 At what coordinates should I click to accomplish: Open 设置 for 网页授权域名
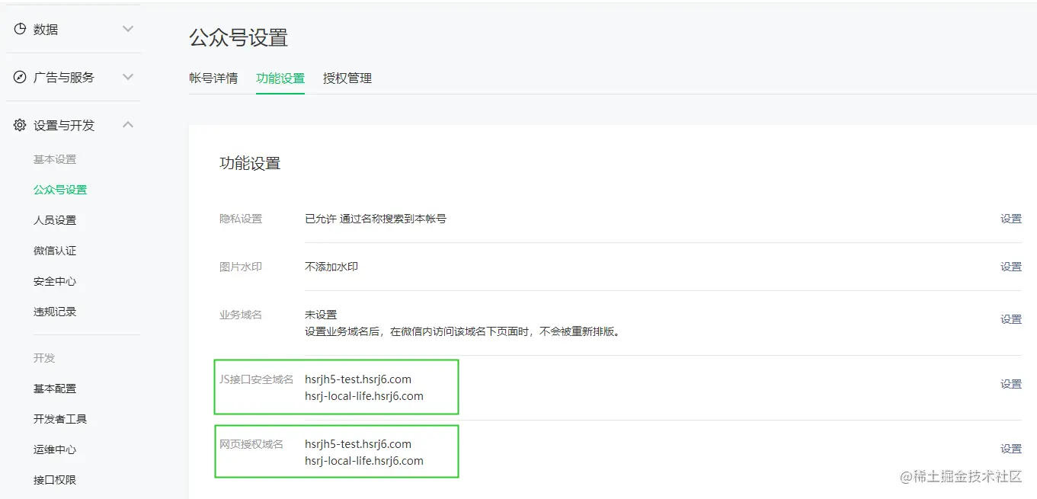(1010, 448)
